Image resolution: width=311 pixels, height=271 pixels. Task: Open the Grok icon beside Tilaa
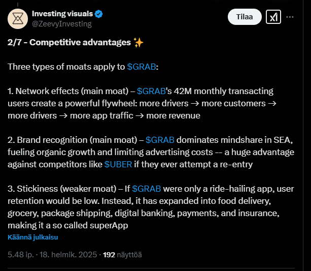click(x=274, y=17)
